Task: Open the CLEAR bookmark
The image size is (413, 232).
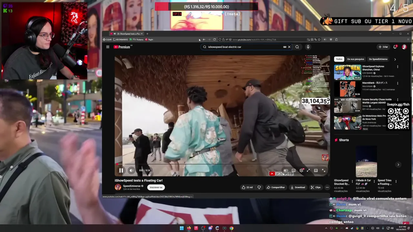Action: coord(107,40)
